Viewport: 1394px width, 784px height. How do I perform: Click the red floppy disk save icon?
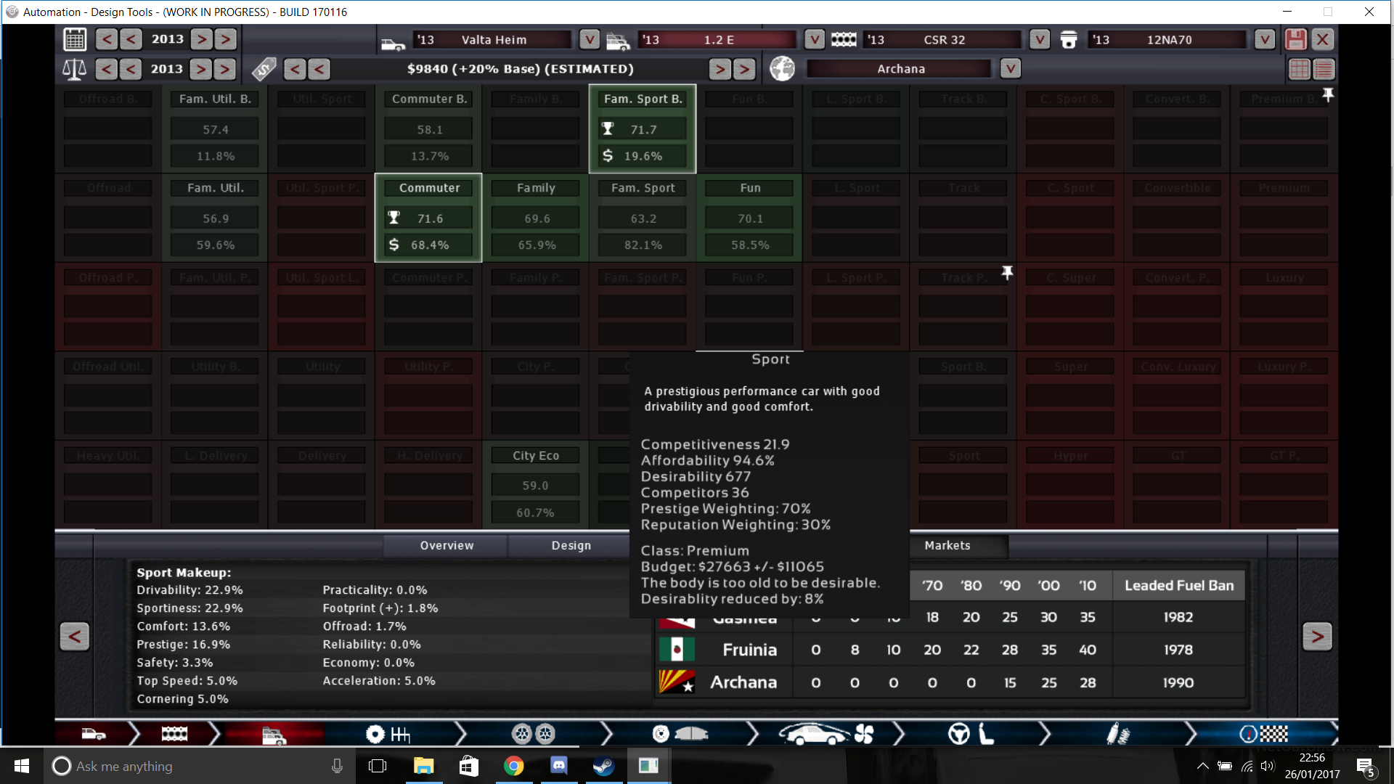click(1295, 39)
